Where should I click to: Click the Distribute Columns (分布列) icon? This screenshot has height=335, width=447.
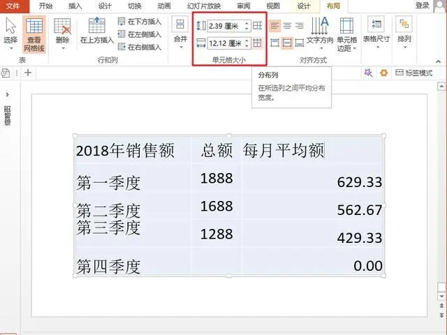point(258,43)
